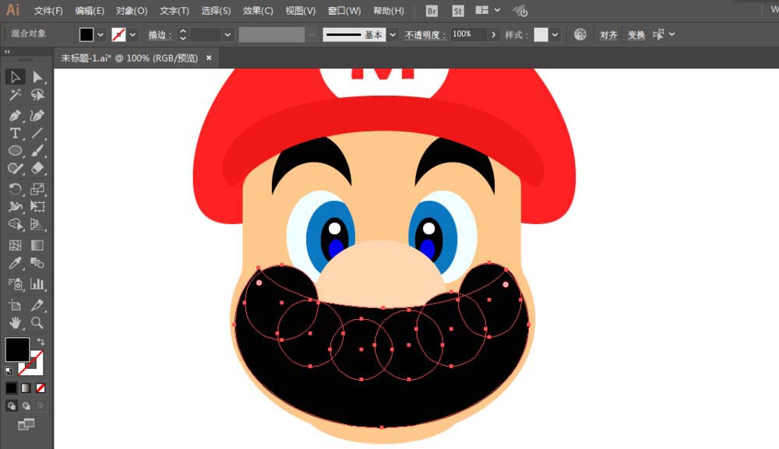Select the Eyedropper tool
Image resolution: width=779 pixels, height=449 pixels.
click(x=15, y=263)
